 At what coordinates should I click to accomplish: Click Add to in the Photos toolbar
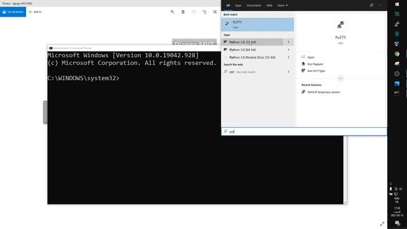[x=35, y=12]
